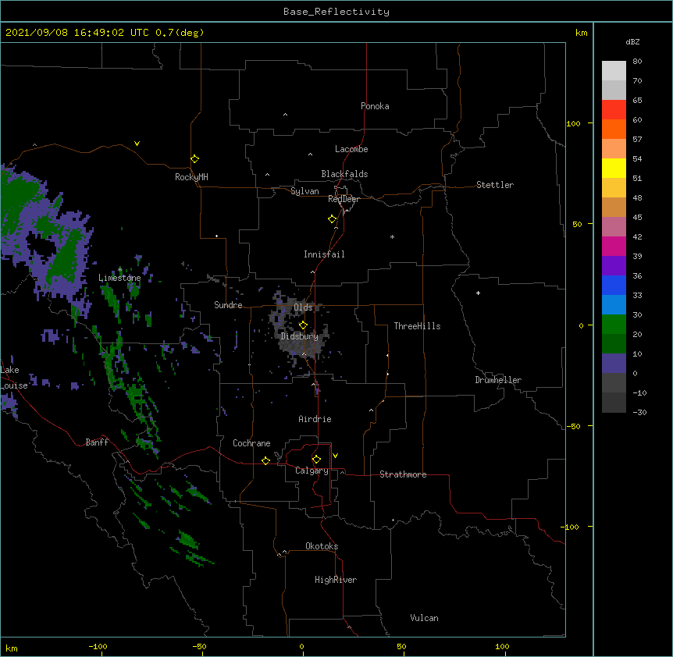This screenshot has width=673, height=657.
Task: Click the Okotoks label
Action: (322, 546)
